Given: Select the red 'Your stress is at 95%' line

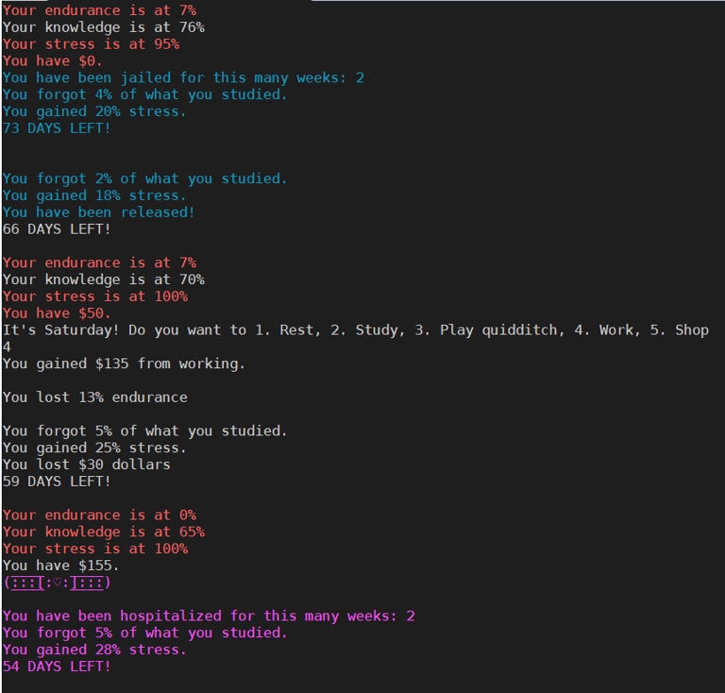Looking at the screenshot, I should pyautogui.click(x=91, y=44).
